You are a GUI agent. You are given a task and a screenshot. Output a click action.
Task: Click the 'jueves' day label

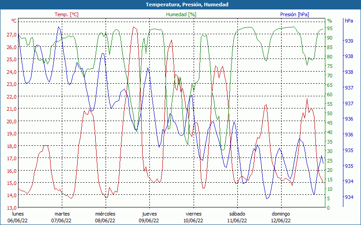pyautogui.click(x=149, y=214)
